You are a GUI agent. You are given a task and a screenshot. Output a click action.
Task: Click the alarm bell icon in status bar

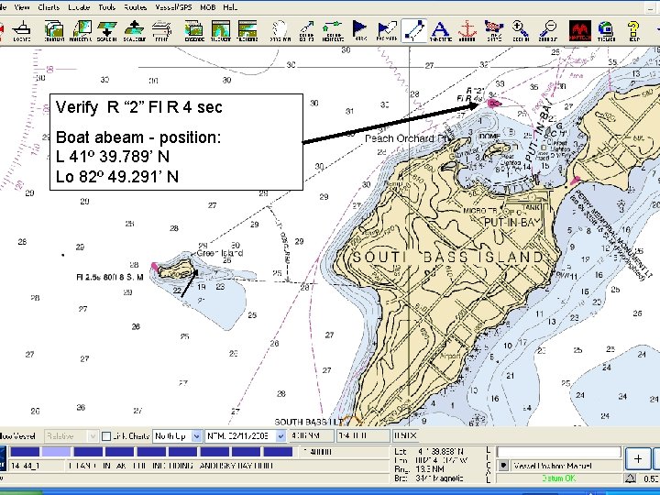click(x=630, y=478)
